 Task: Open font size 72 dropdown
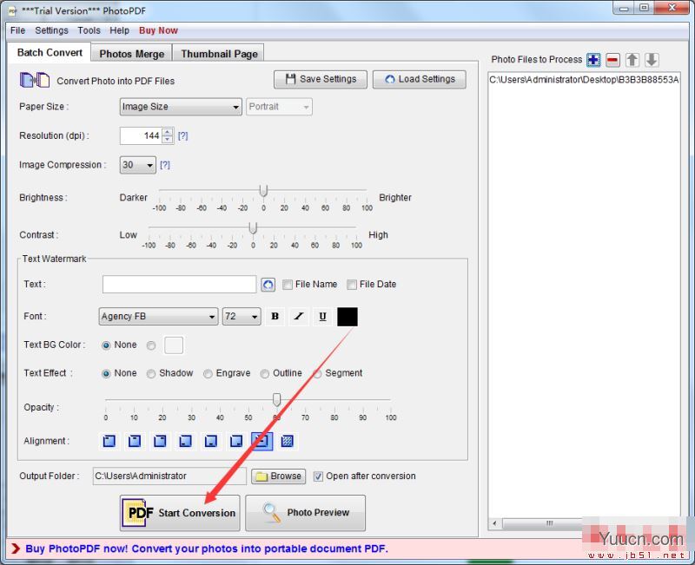[242, 317]
